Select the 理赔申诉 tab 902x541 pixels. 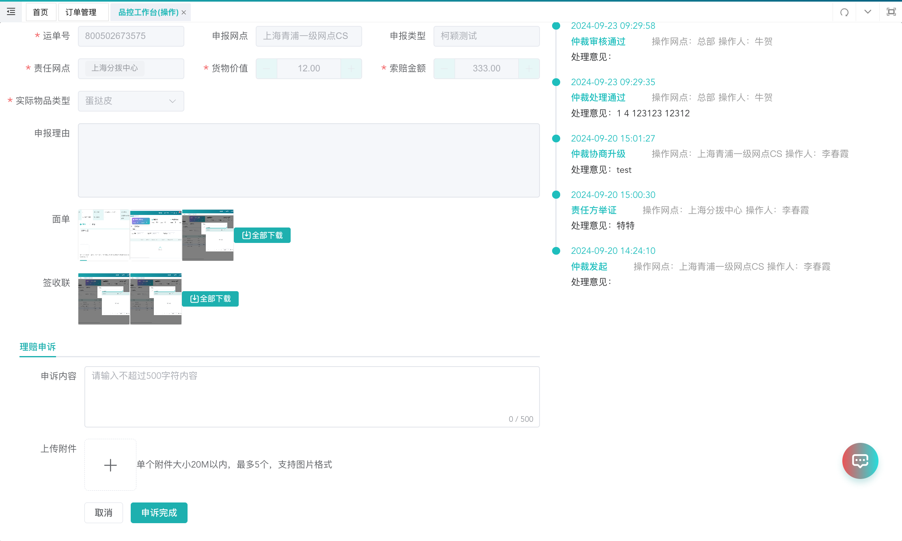tap(38, 347)
